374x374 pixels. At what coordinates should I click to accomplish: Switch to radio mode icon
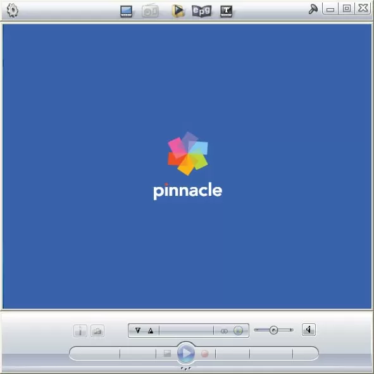pos(150,11)
